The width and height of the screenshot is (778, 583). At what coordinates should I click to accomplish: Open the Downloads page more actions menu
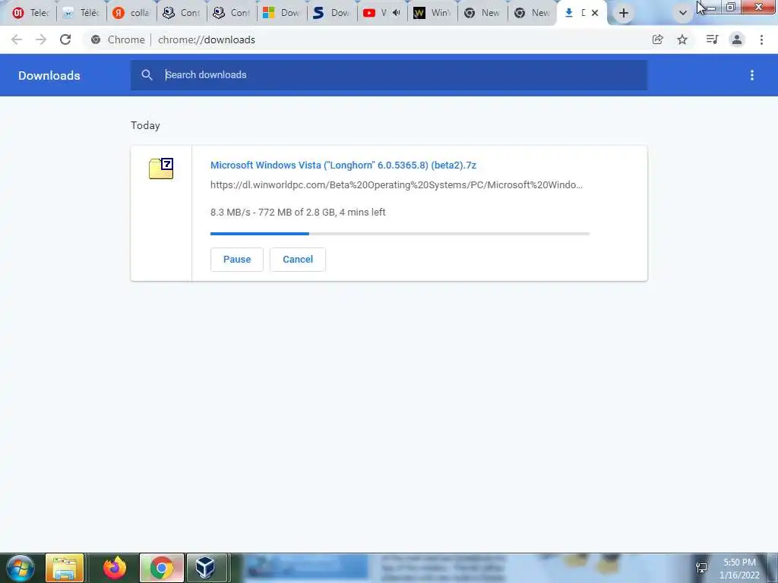point(752,75)
